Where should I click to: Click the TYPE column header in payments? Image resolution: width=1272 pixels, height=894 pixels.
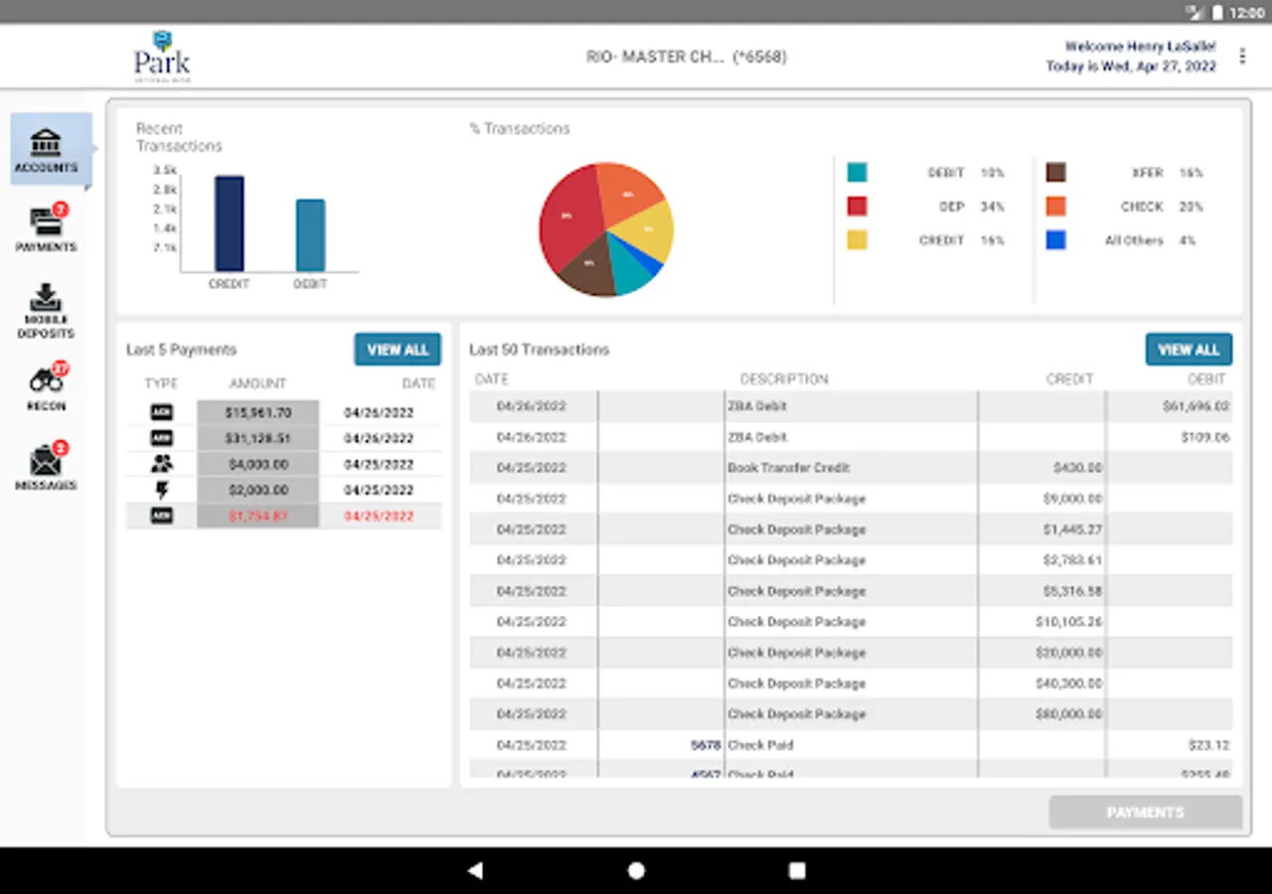[161, 383]
